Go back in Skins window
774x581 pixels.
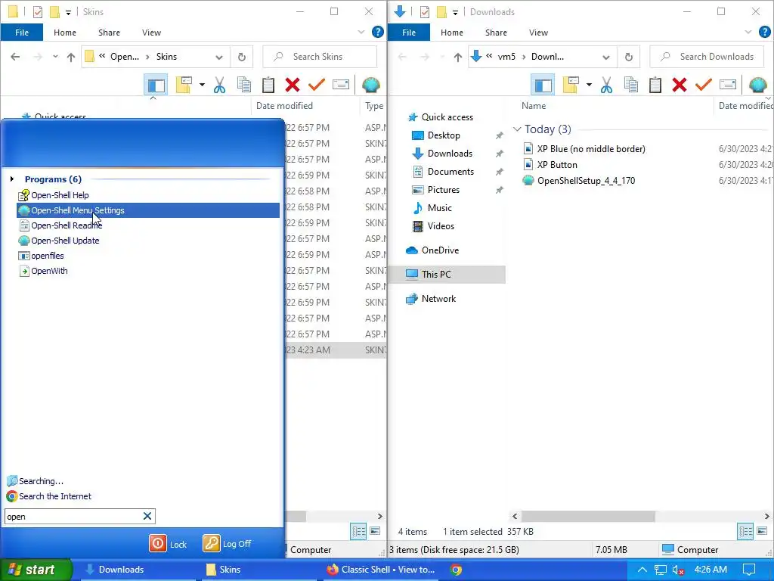tap(15, 57)
